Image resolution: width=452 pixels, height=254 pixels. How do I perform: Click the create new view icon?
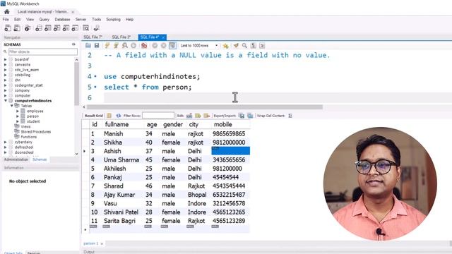point(57,28)
